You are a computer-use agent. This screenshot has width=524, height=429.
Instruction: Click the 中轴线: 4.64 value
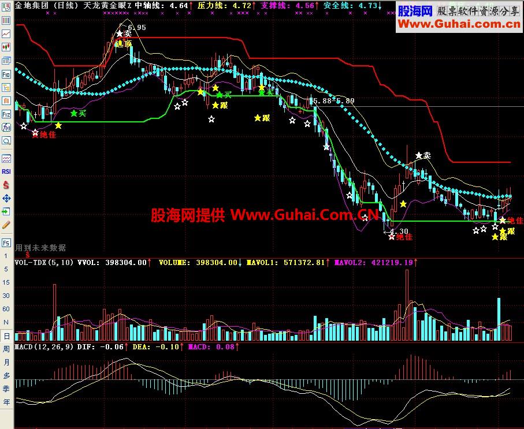pyautogui.click(x=162, y=6)
